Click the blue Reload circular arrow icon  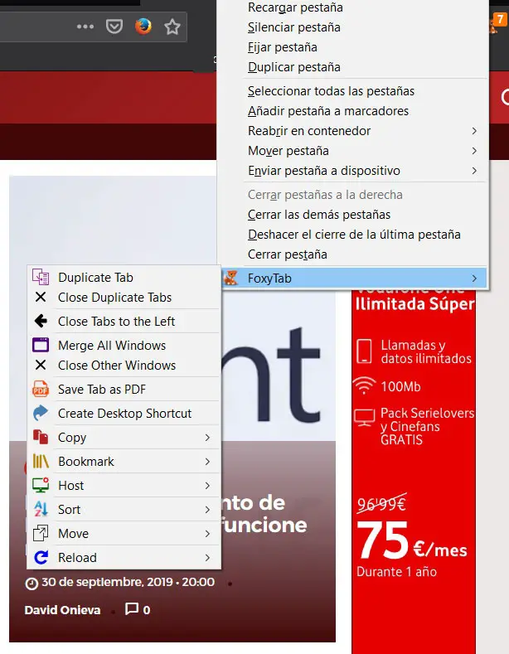pyautogui.click(x=41, y=557)
